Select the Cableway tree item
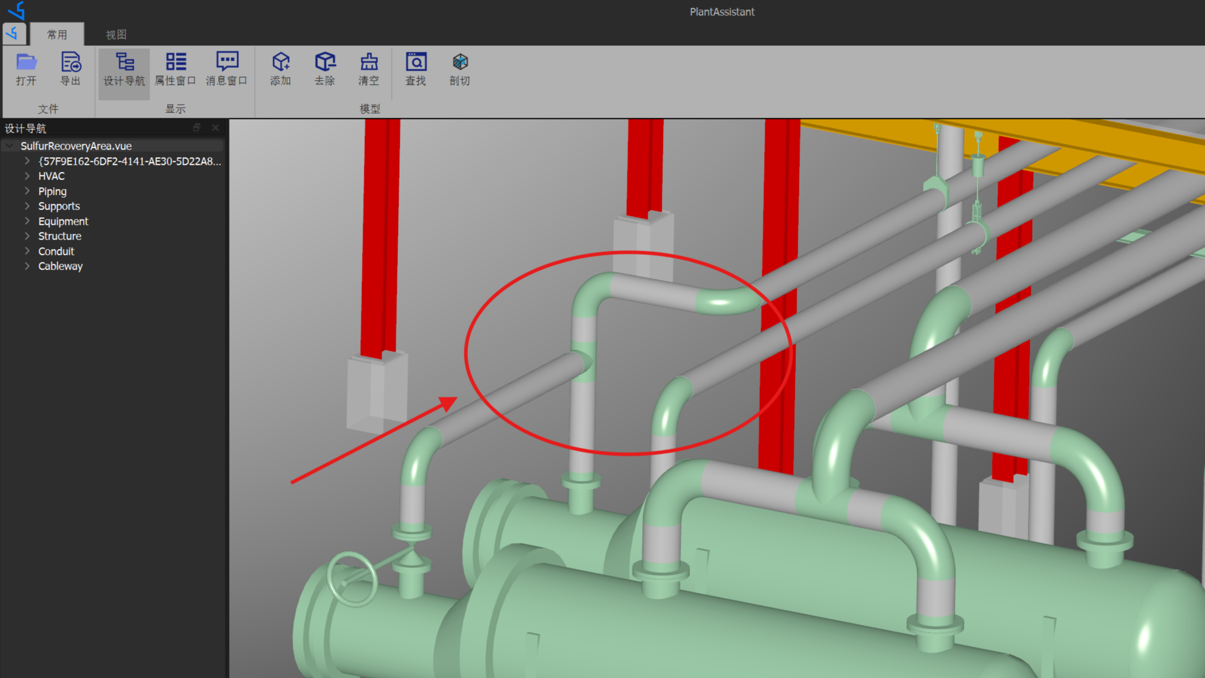Viewport: 1205px width, 678px height. click(60, 266)
